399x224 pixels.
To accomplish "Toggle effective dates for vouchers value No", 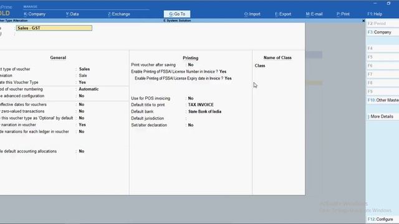I will click(x=82, y=105).
